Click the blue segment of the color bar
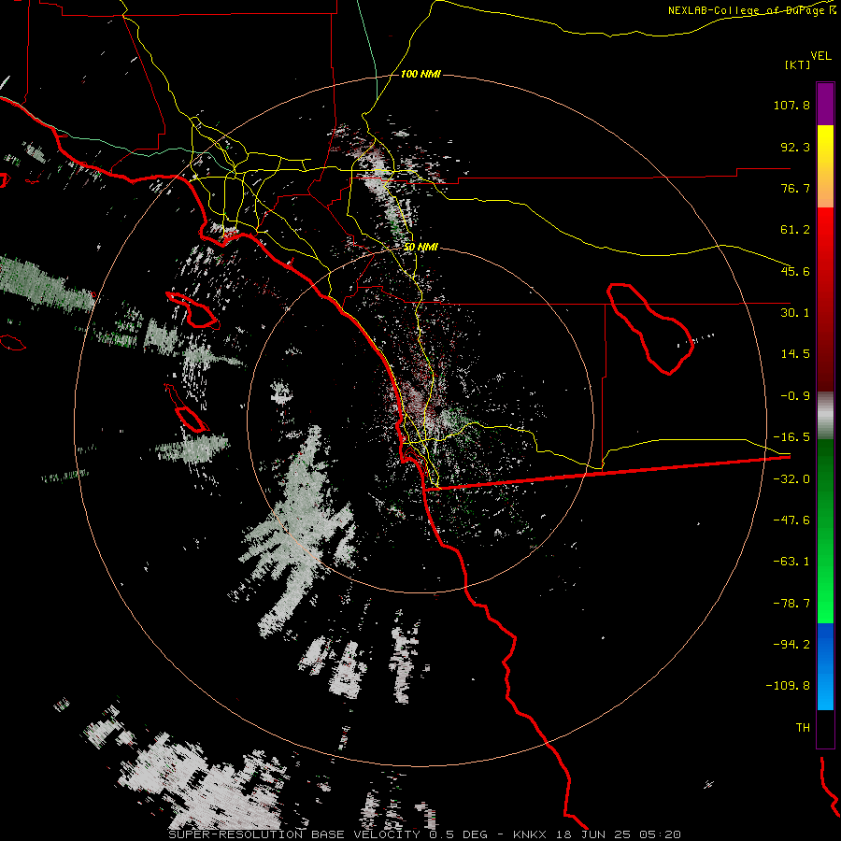841x841 pixels. coord(825,666)
